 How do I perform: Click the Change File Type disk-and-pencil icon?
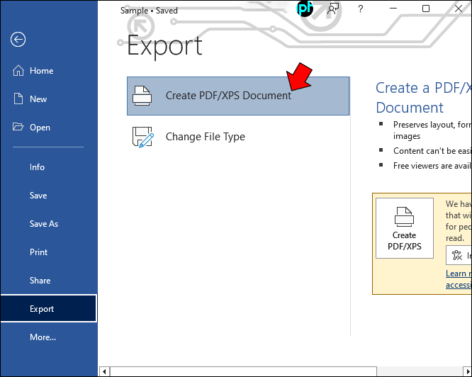tap(143, 137)
